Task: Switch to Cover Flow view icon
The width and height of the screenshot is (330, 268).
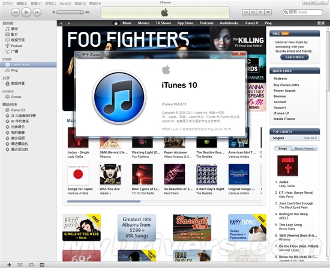Action: coord(268,12)
